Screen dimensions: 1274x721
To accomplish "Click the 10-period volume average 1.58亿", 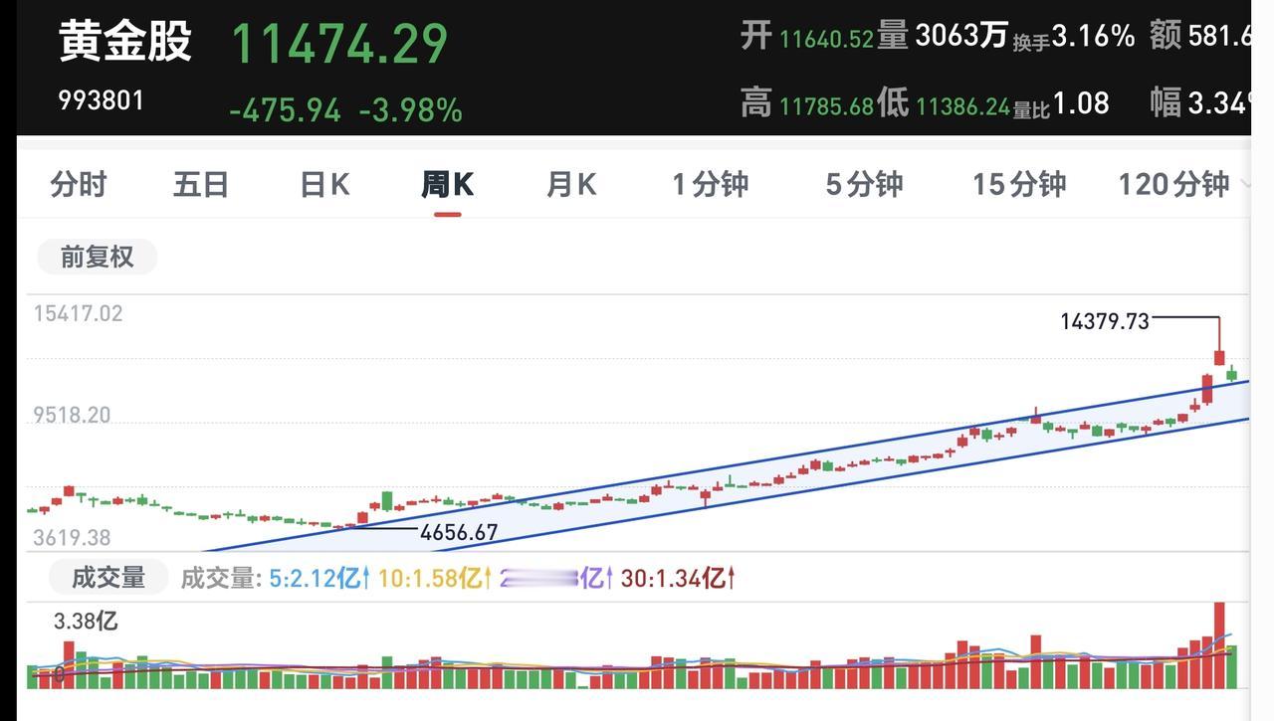I will (x=436, y=578).
